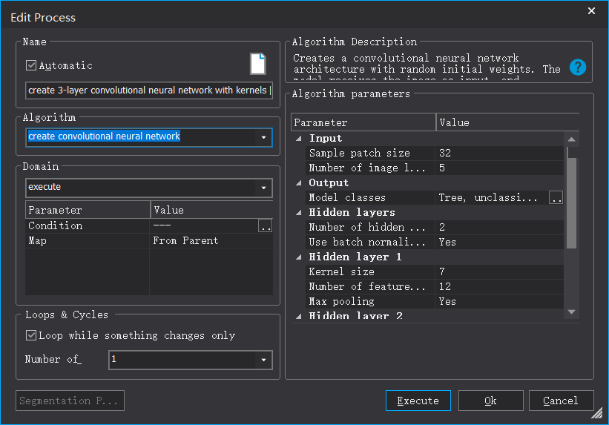Viewport: 609px width, 425px height.
Task: Collapse the Hidden layer 1 group
Action: [x=299, y=257]
